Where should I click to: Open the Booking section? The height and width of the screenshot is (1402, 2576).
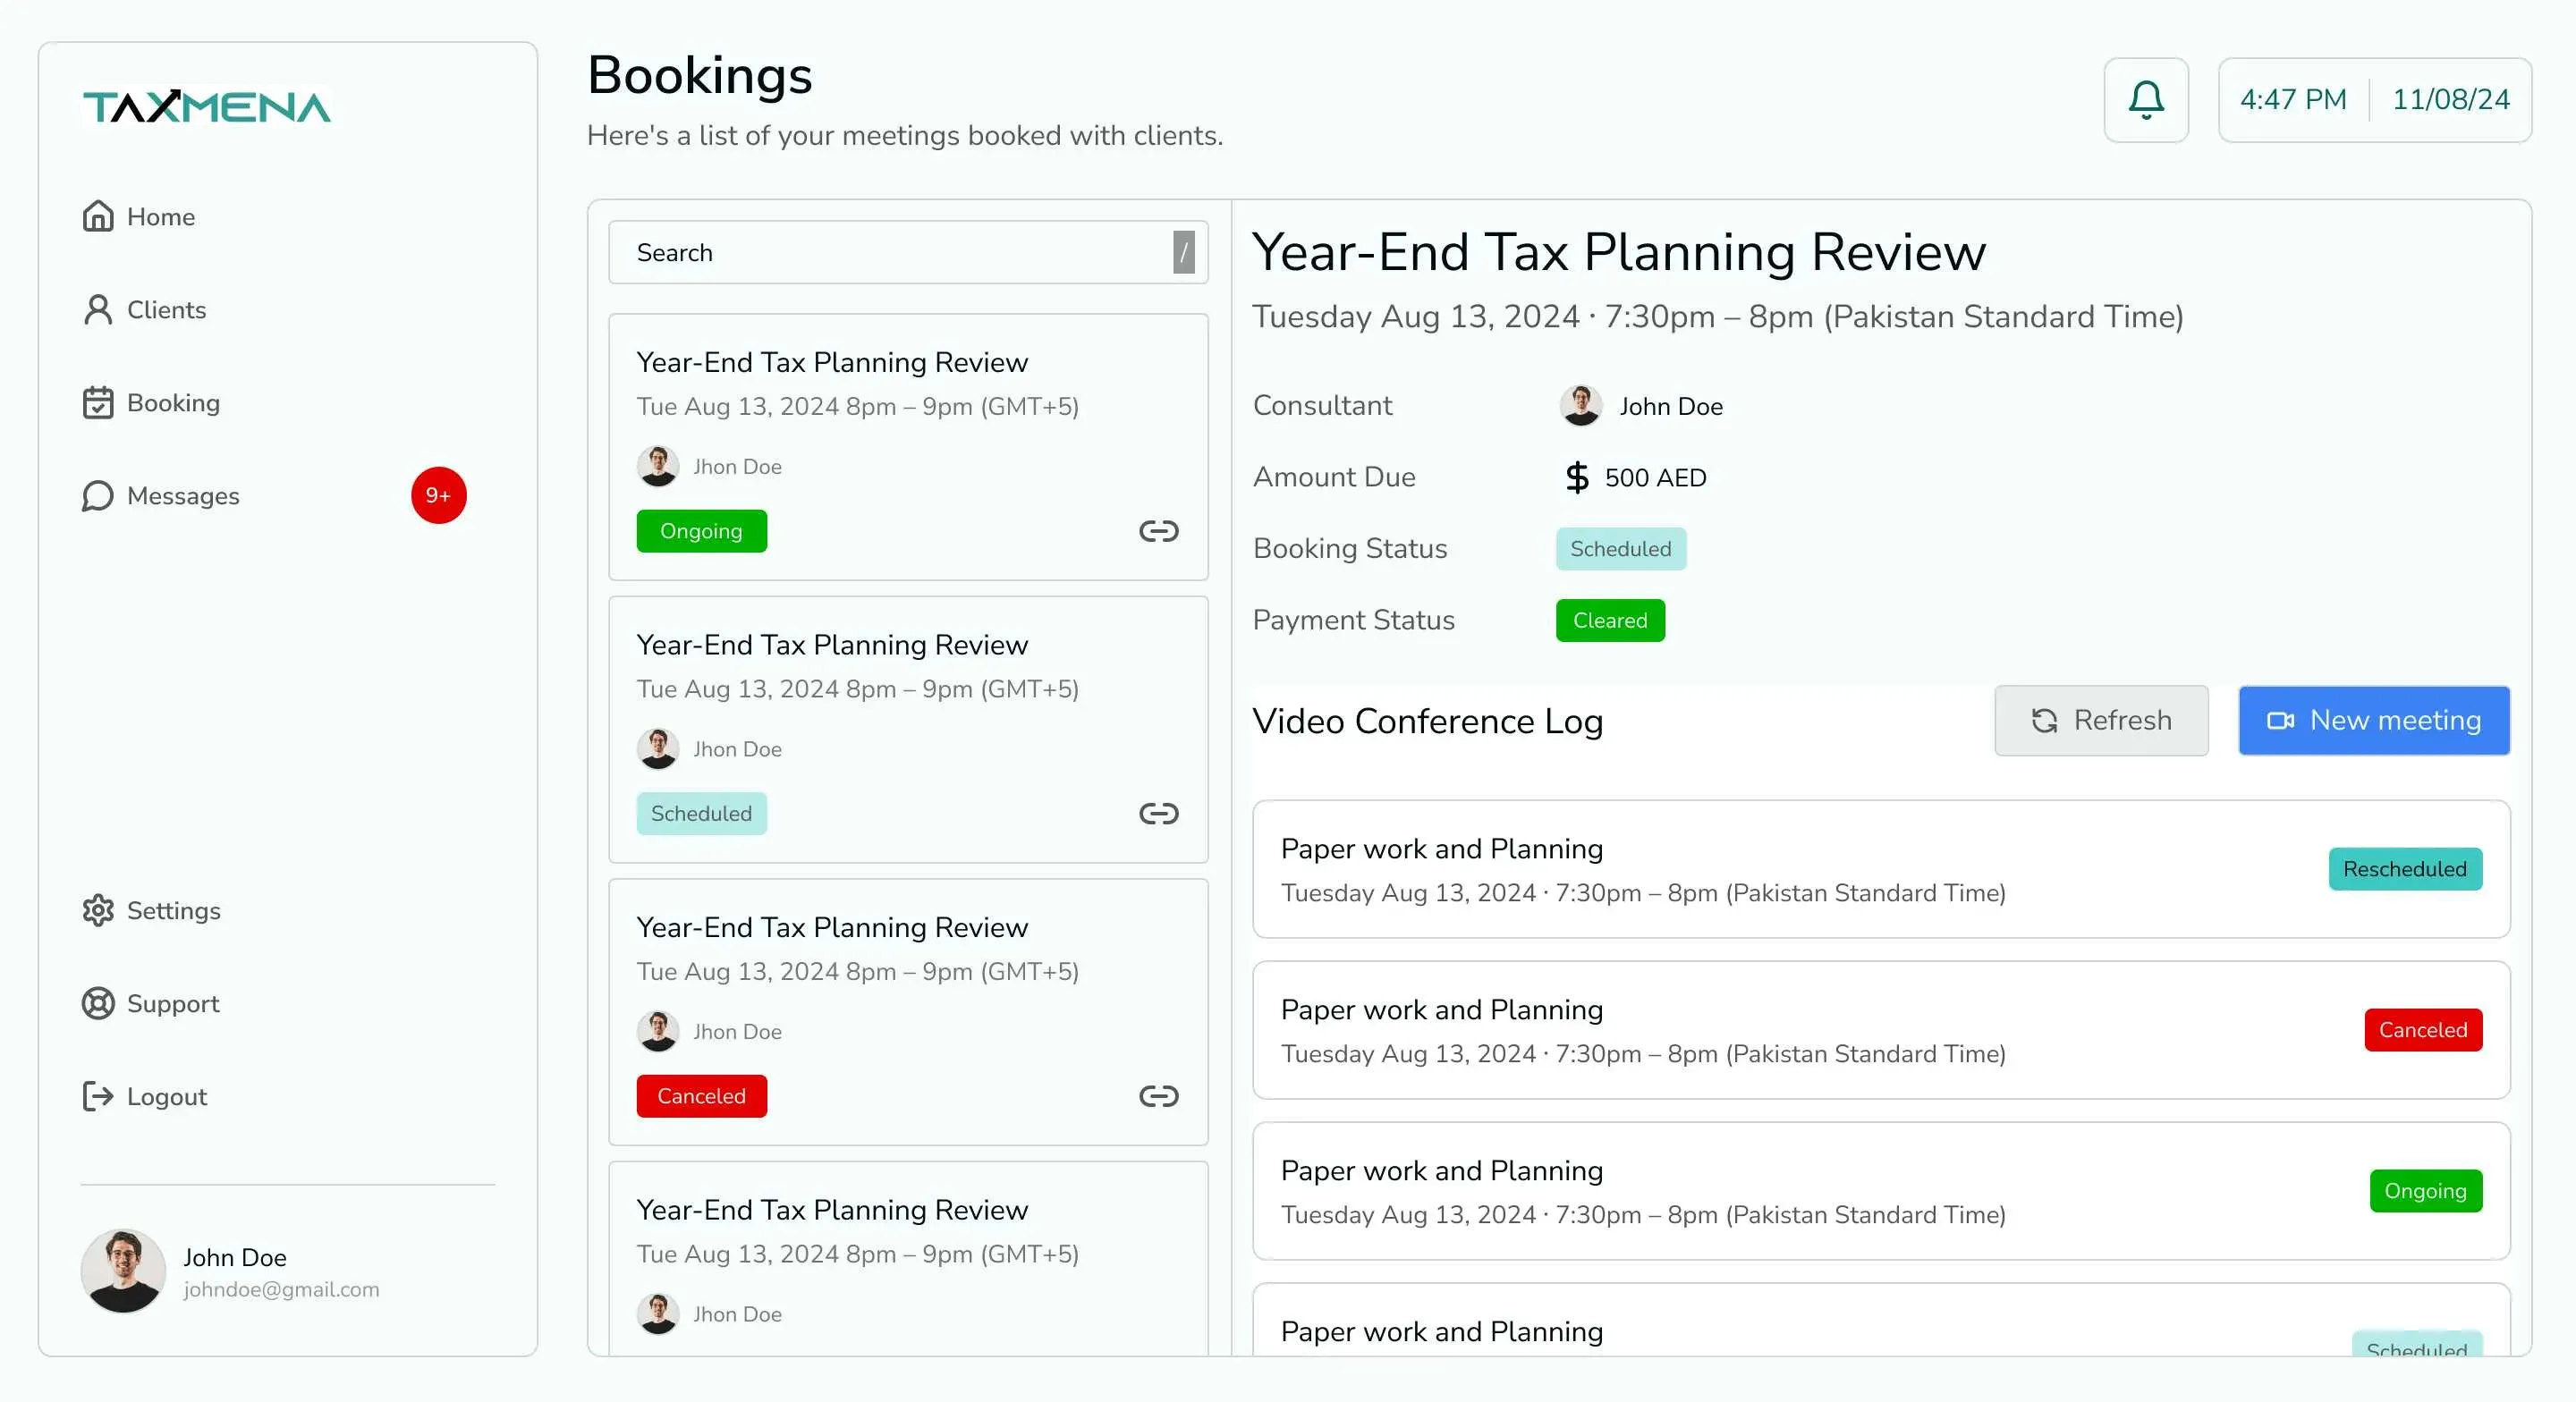pyautogui.click(x=151, y=402)
